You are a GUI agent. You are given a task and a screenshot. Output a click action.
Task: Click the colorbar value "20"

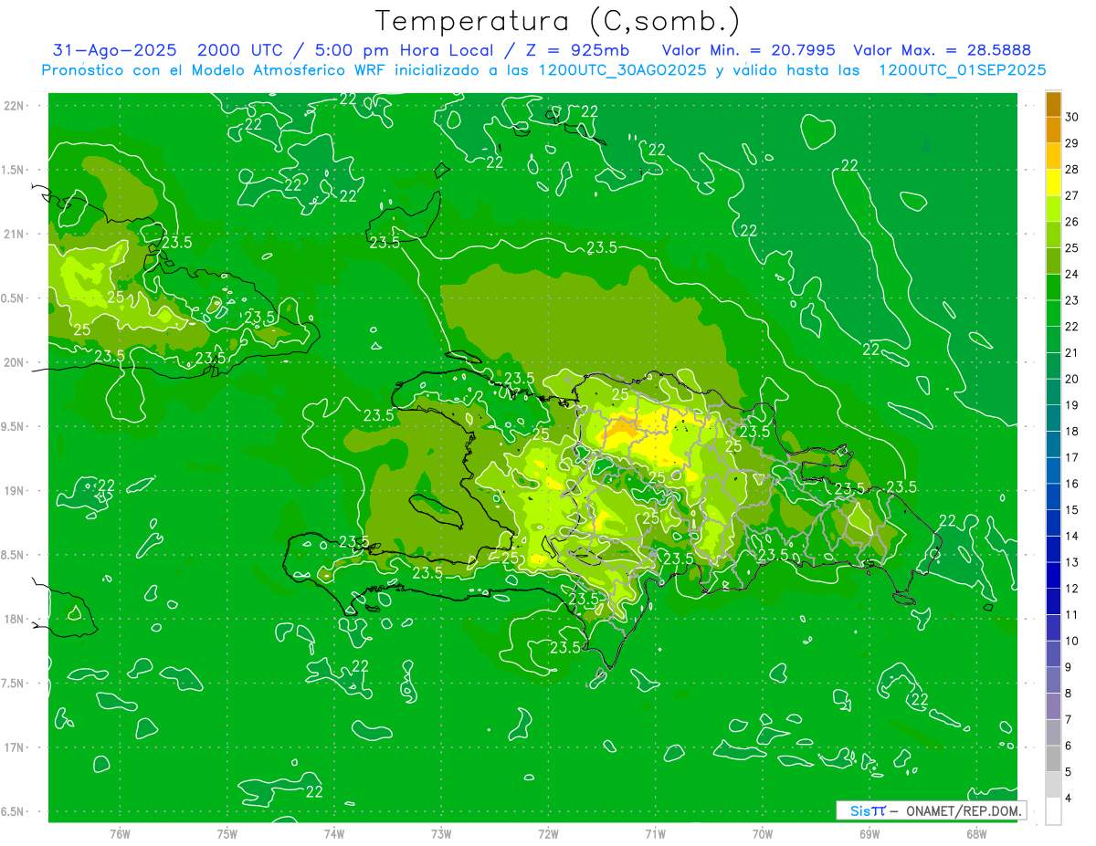[1072, 379]
